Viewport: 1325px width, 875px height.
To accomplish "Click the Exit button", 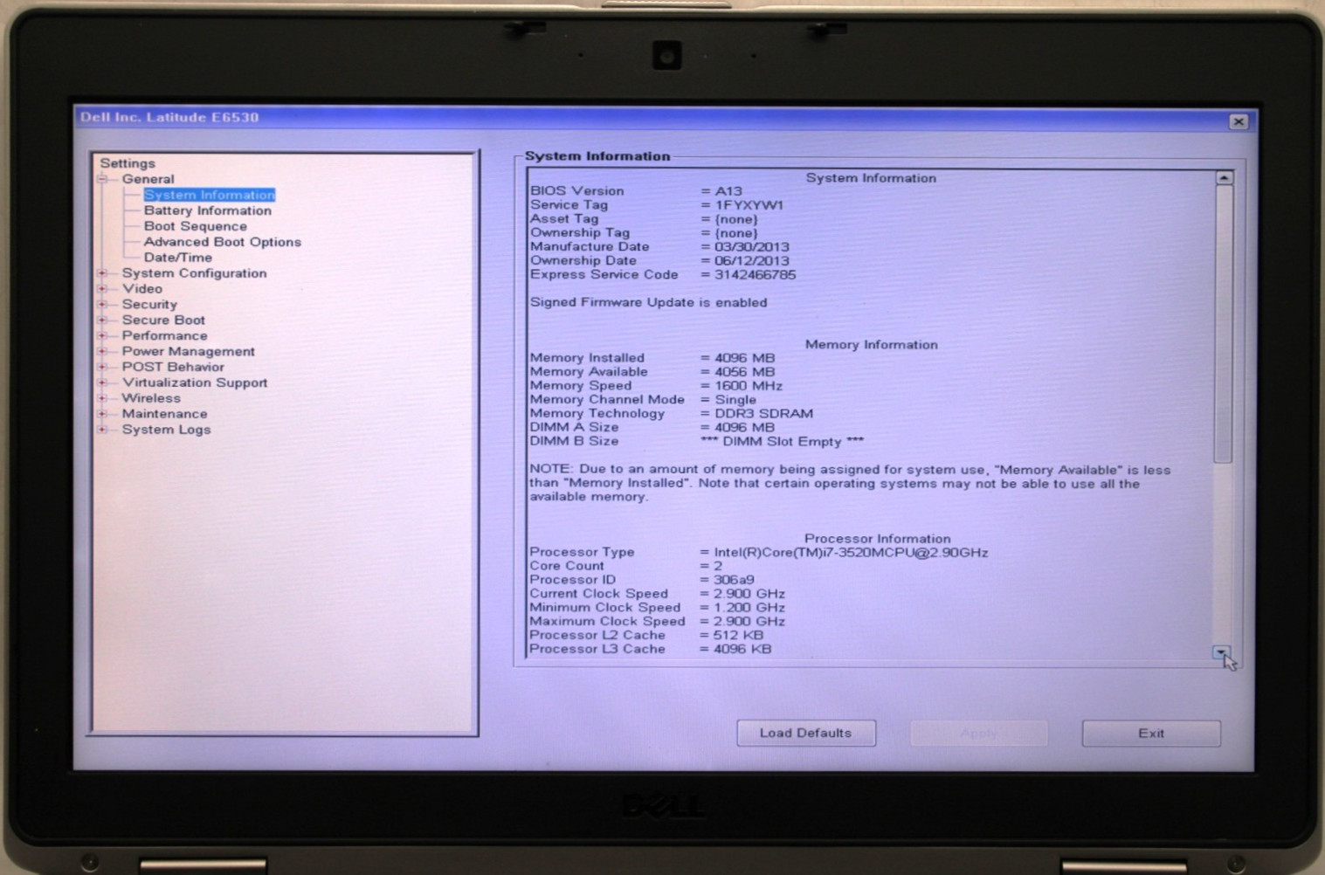I will 1151,734.
